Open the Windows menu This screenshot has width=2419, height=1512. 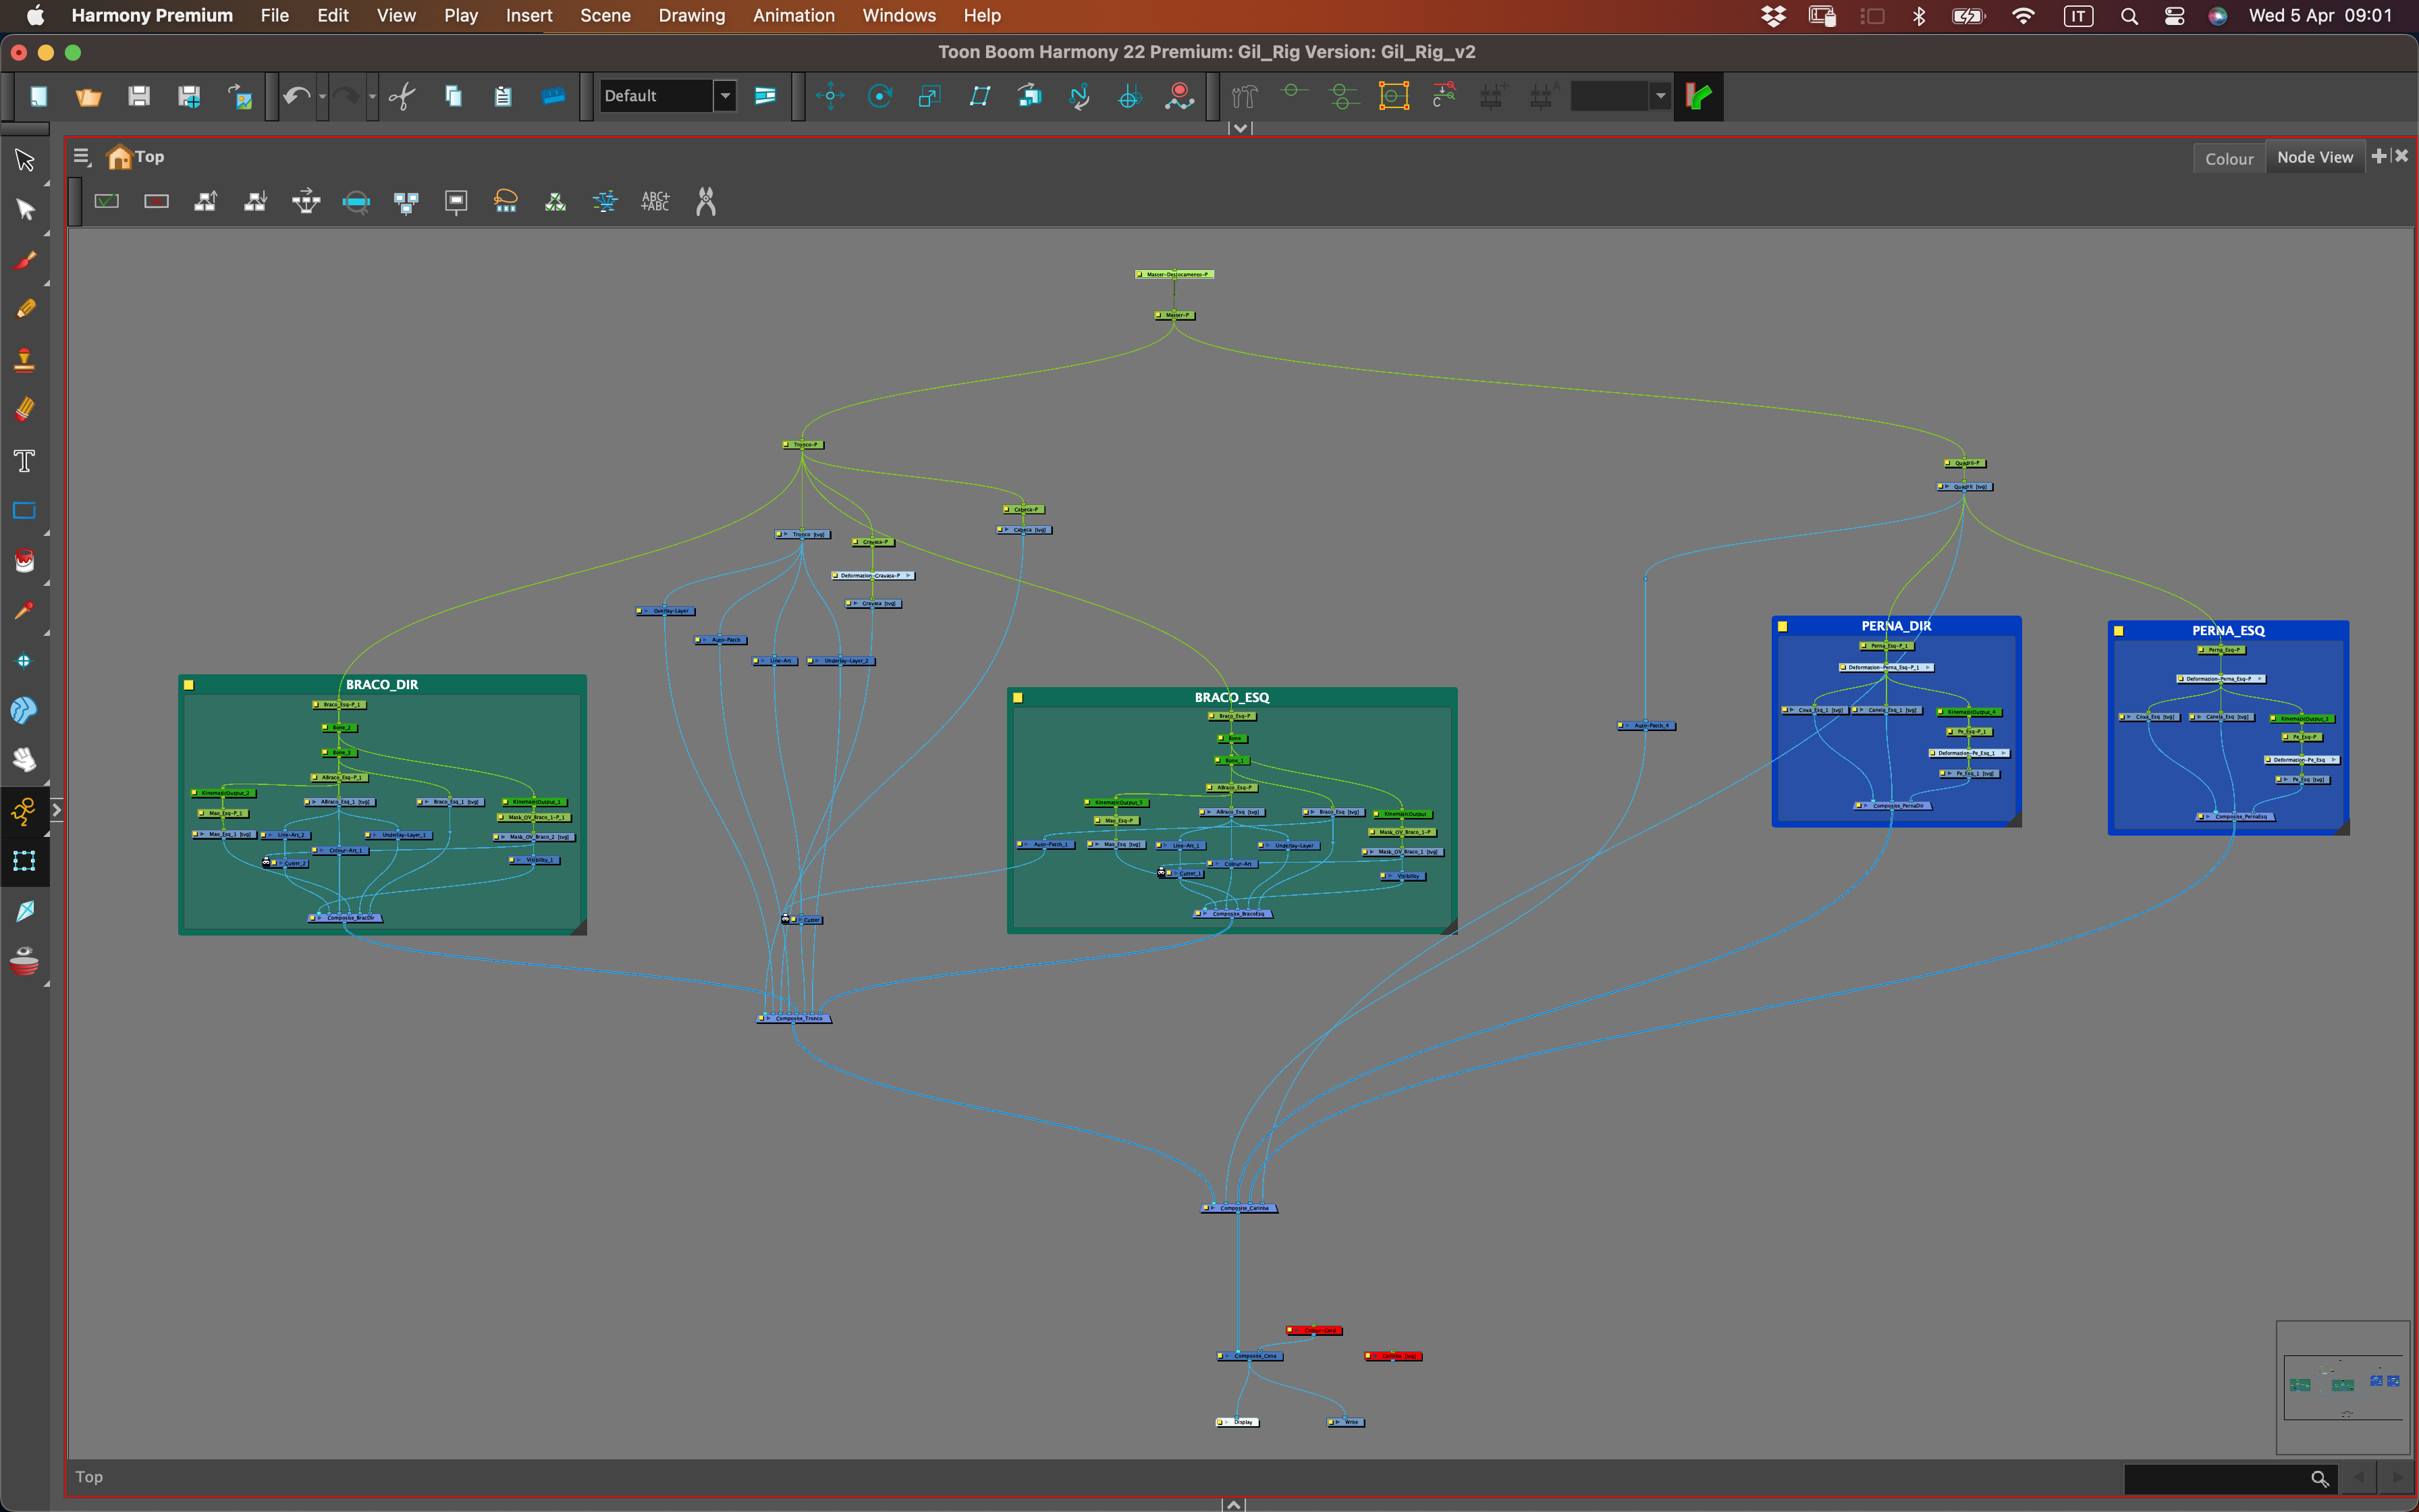click(x=898, y=15)
